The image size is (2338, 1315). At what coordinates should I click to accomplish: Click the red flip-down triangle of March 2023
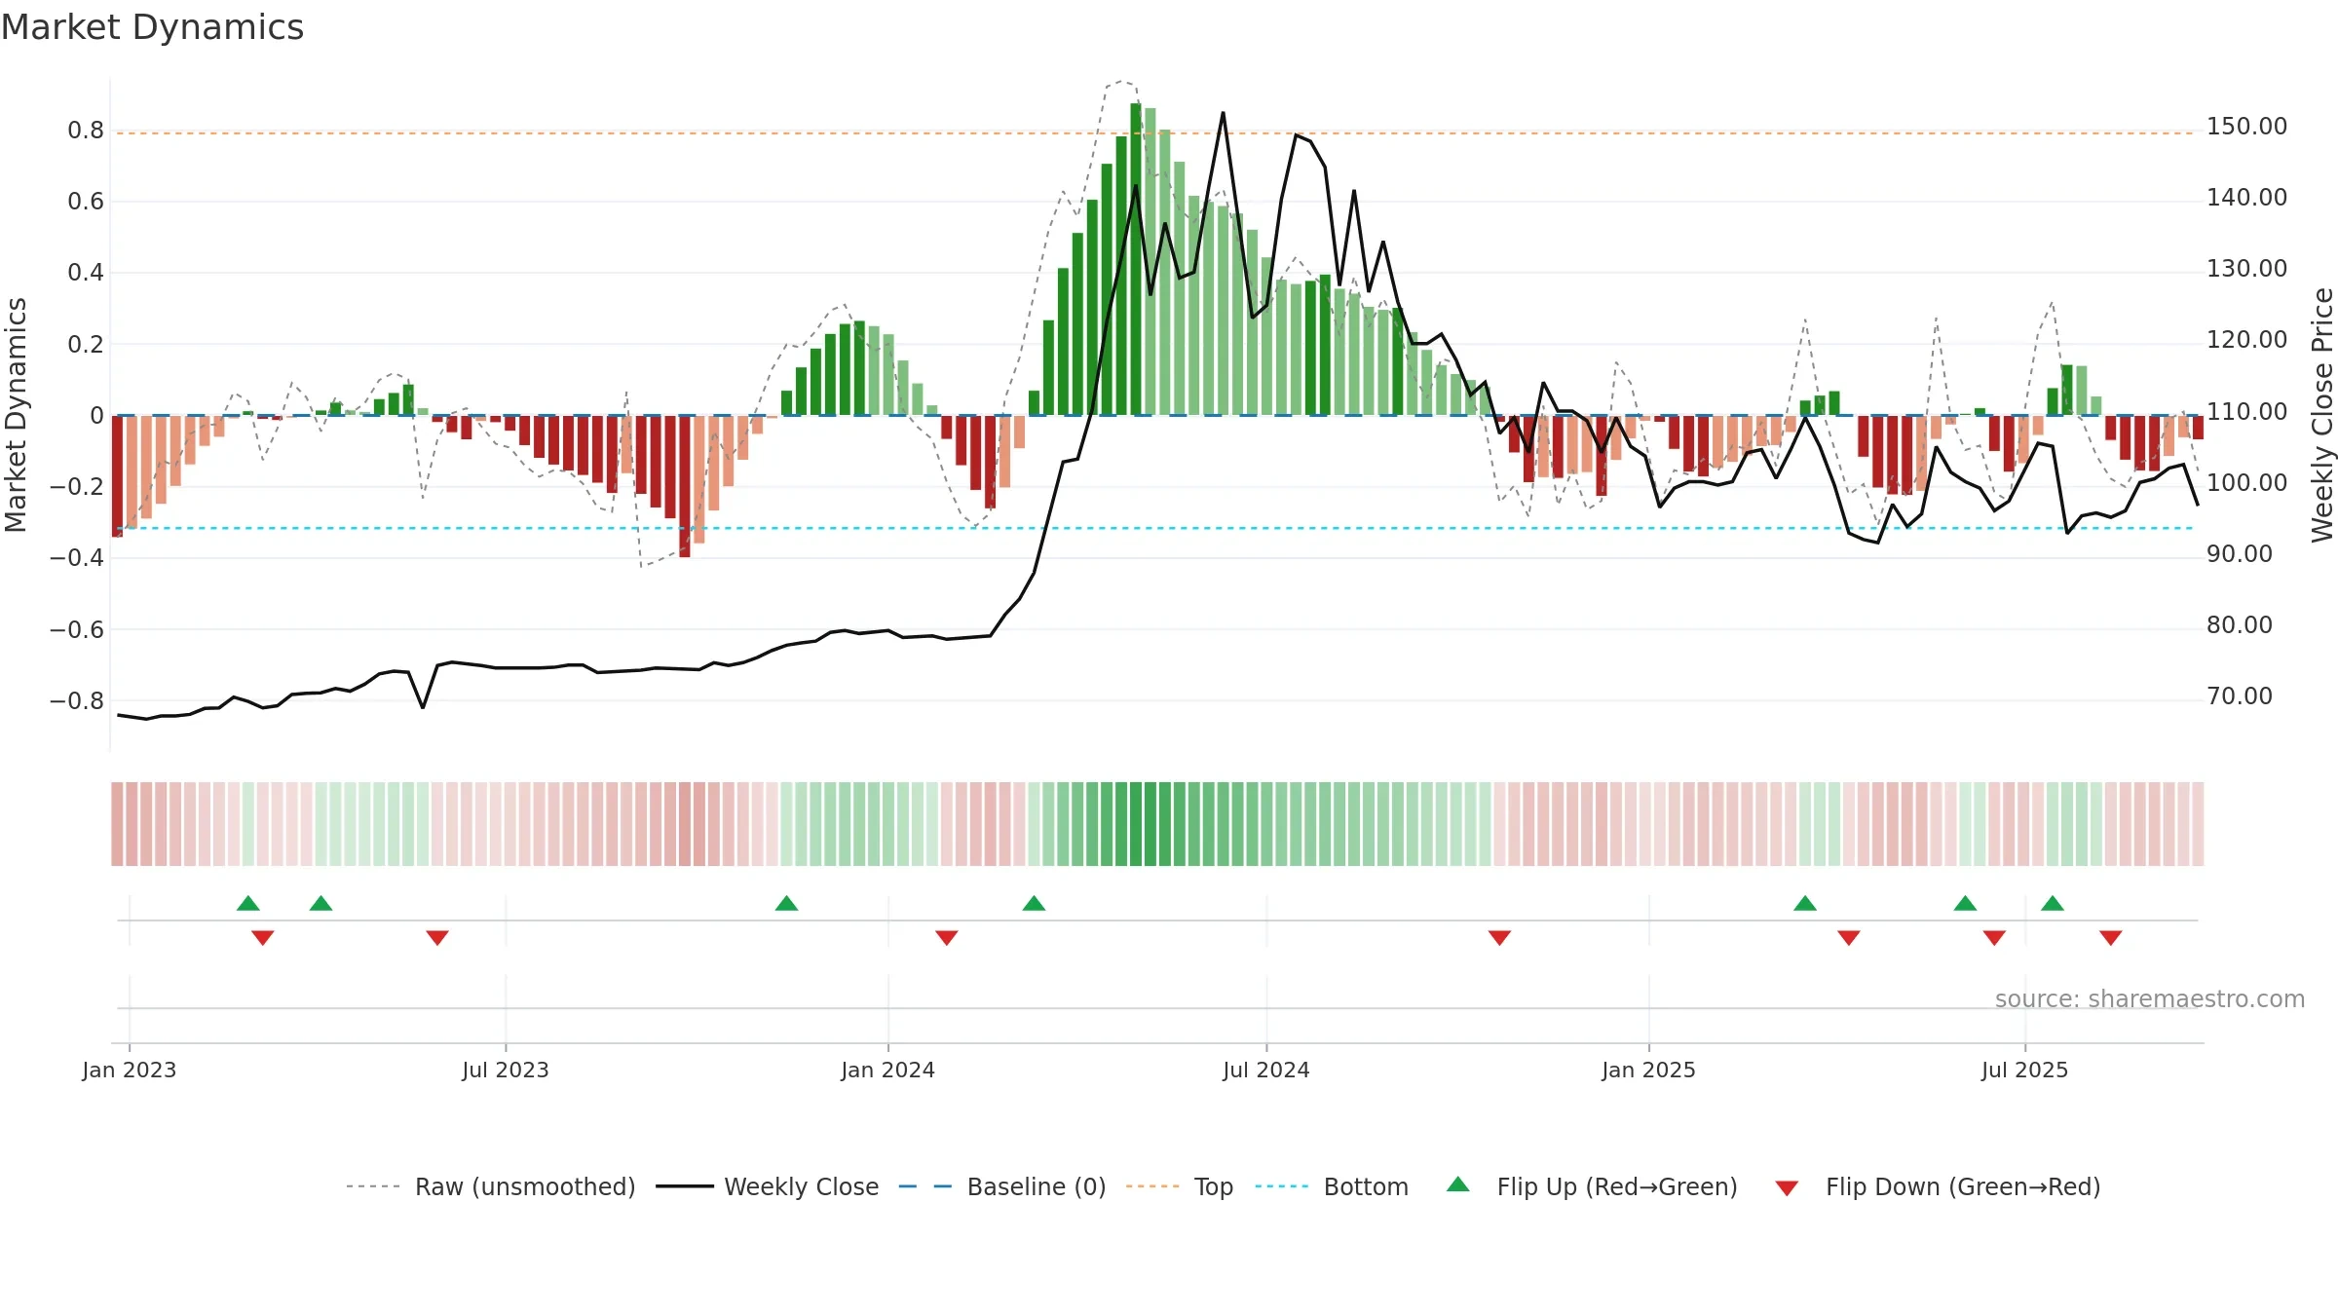263,938
